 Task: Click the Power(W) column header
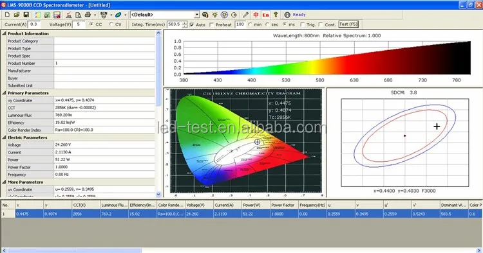pyautogui.click(x=256, y=205)
